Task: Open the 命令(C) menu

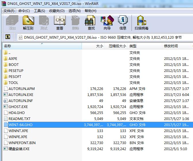Action: 24,11
